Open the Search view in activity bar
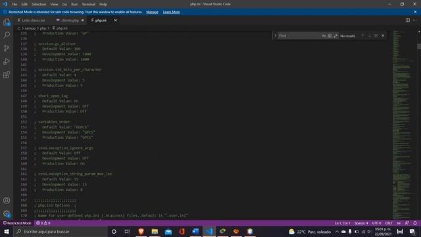421x237 pixels. (7, 35)
